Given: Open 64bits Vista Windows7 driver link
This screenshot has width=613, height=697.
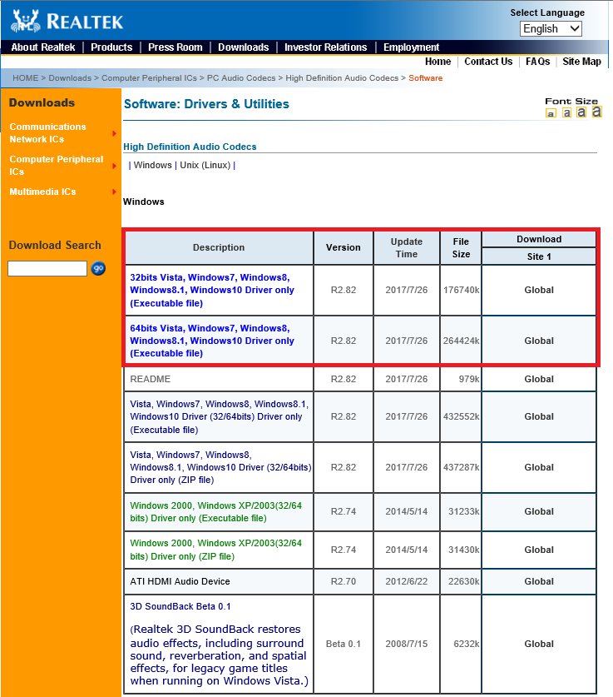Looking at the screenshot, I should [x=212, y=341].
